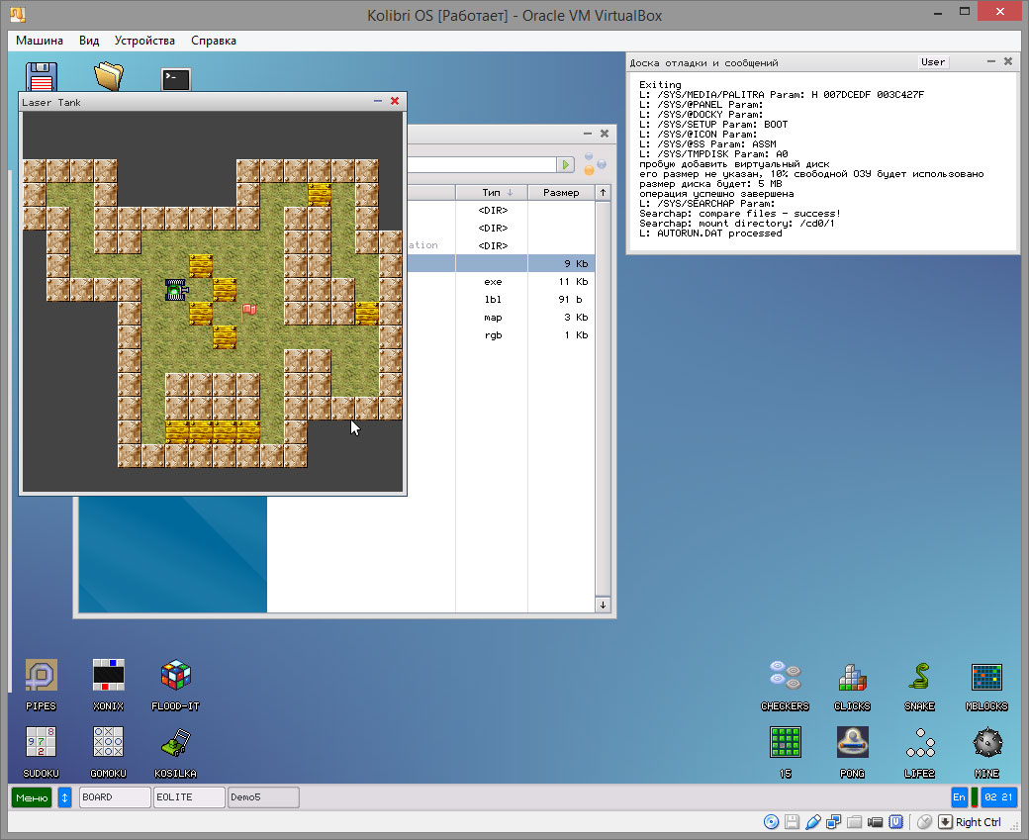The image size is (1029, 840).
Task: Open the SNAKE game icon
Action: point(919,676)
